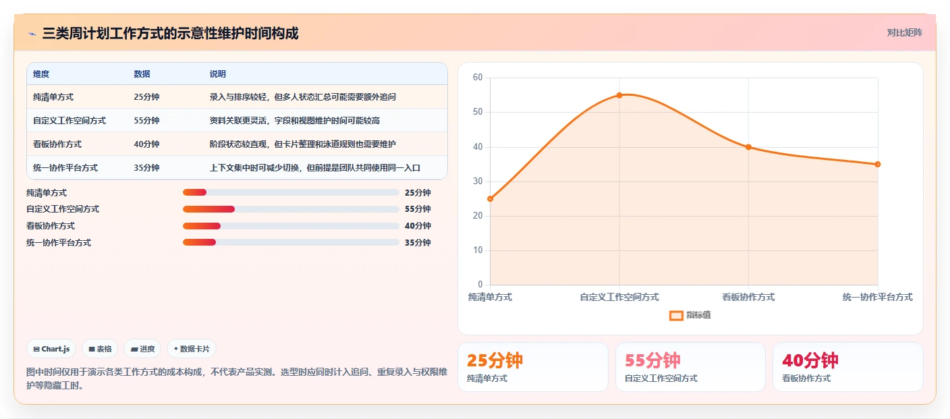Click the chart data point at value 35

point(878,164)
